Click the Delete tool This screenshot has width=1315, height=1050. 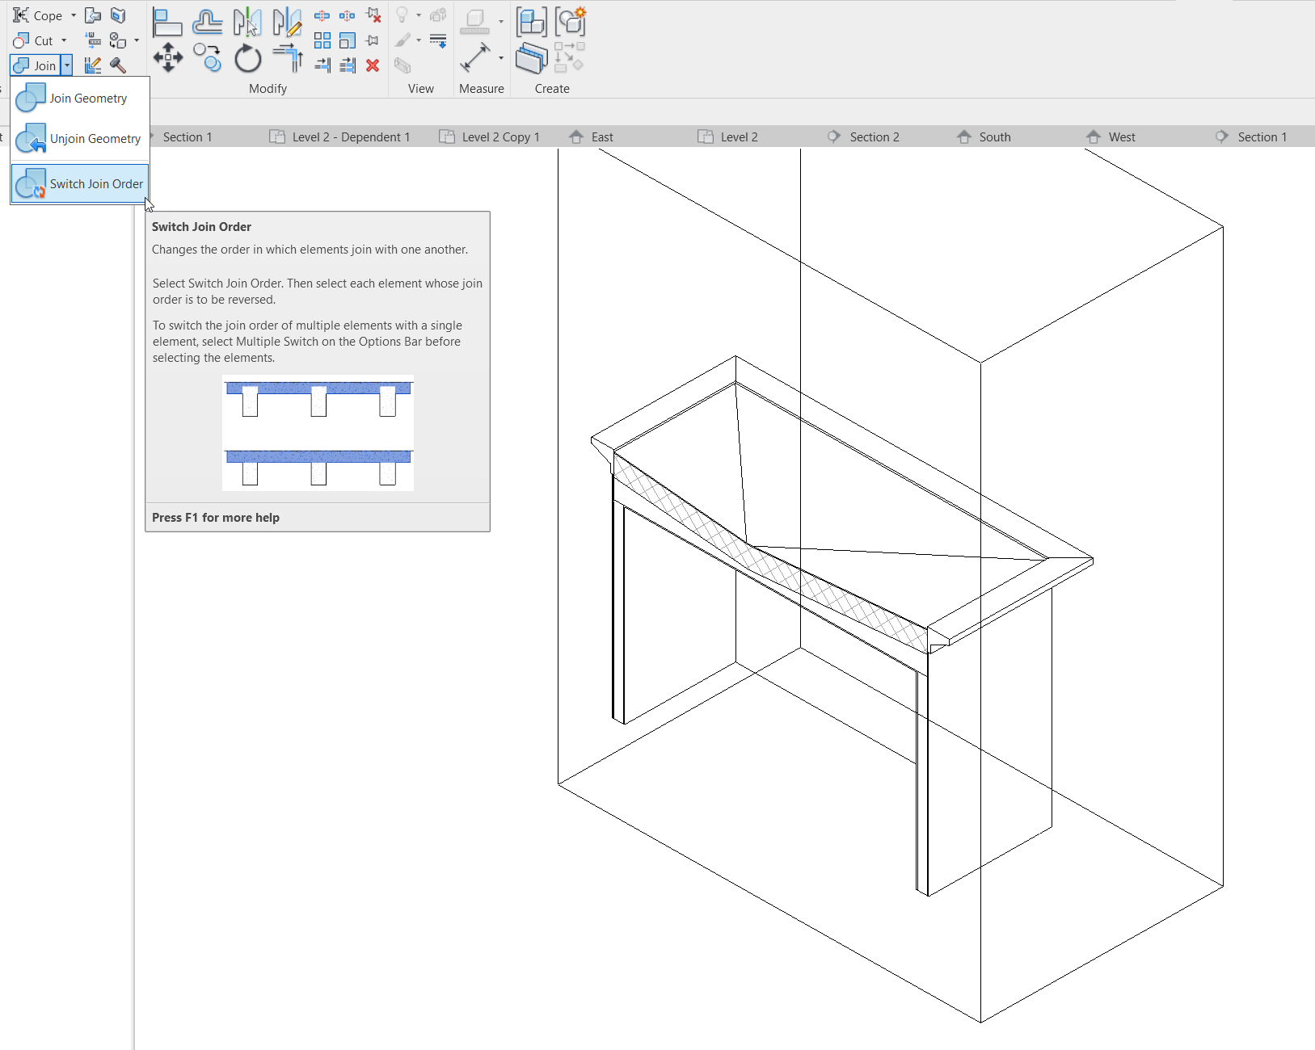click(373, 65)
